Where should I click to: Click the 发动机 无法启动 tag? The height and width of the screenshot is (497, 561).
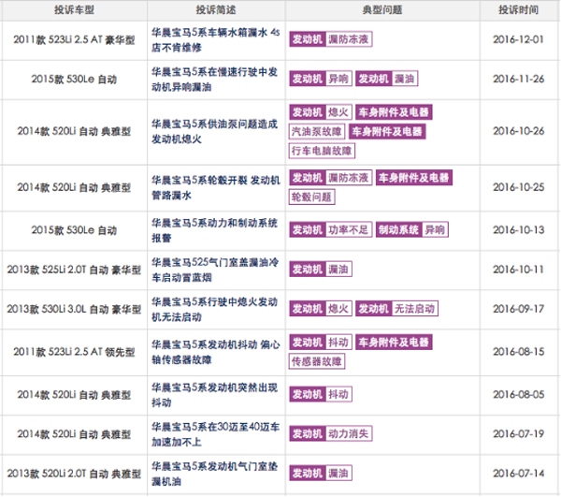396,309
